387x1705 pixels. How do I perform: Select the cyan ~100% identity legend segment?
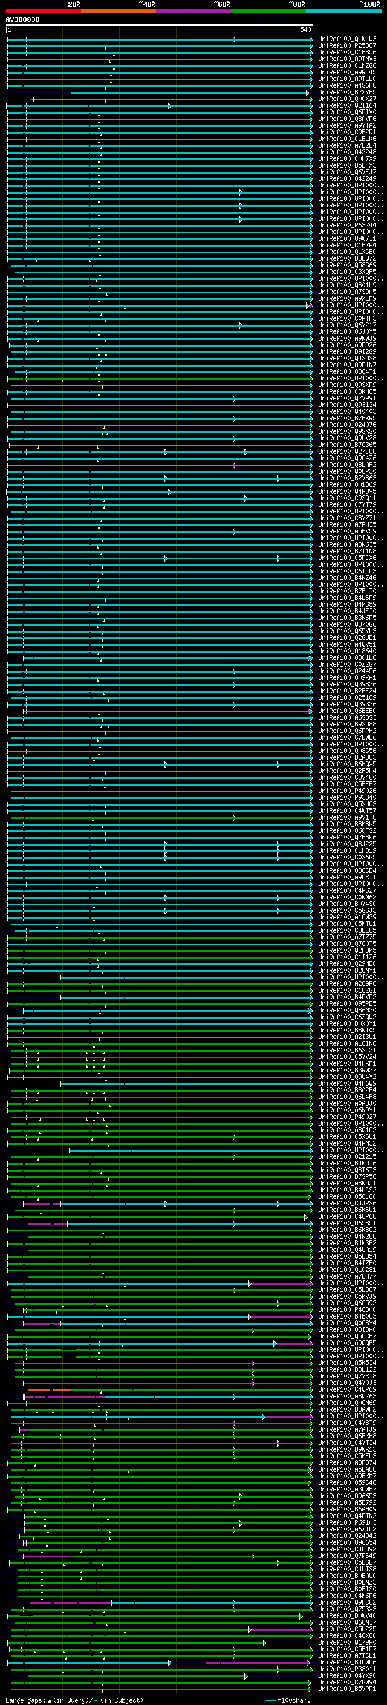(343, 11)
